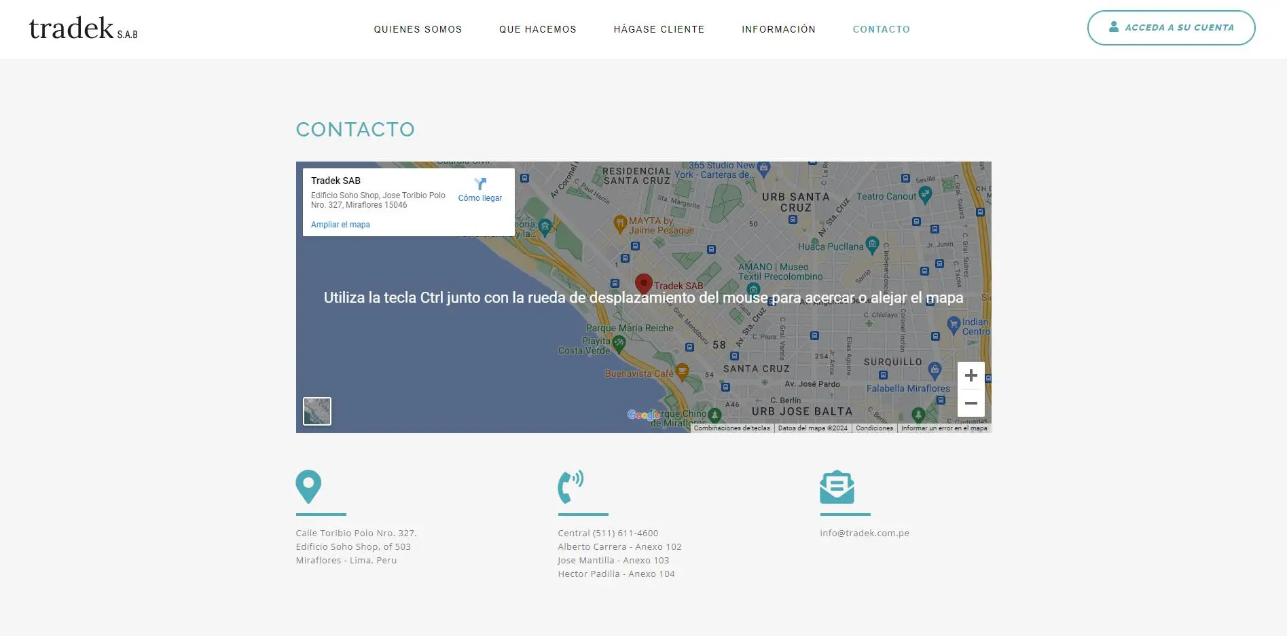1287x636 pixels.
Task: Click the Falabella Miraflores shopping marker
Action: point(935,370)
